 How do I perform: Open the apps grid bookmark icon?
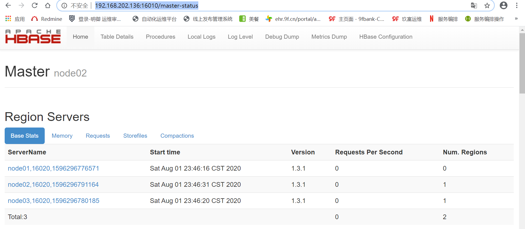point(8,19)
